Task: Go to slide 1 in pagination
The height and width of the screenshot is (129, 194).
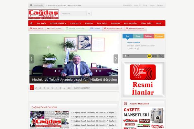Action: pos(32,87)
